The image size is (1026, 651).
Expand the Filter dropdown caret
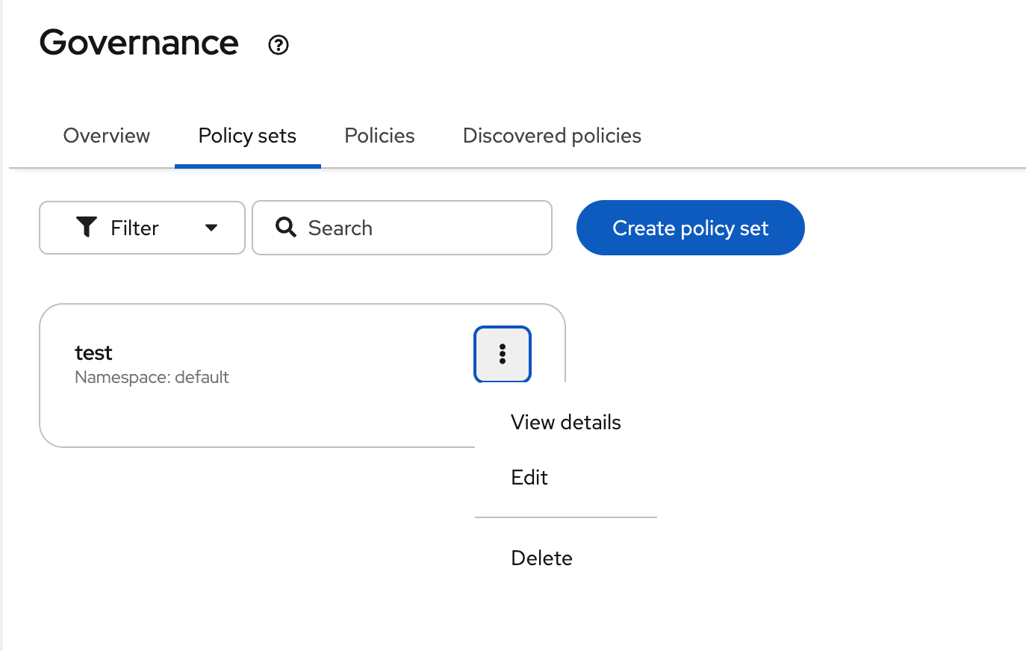211,228
